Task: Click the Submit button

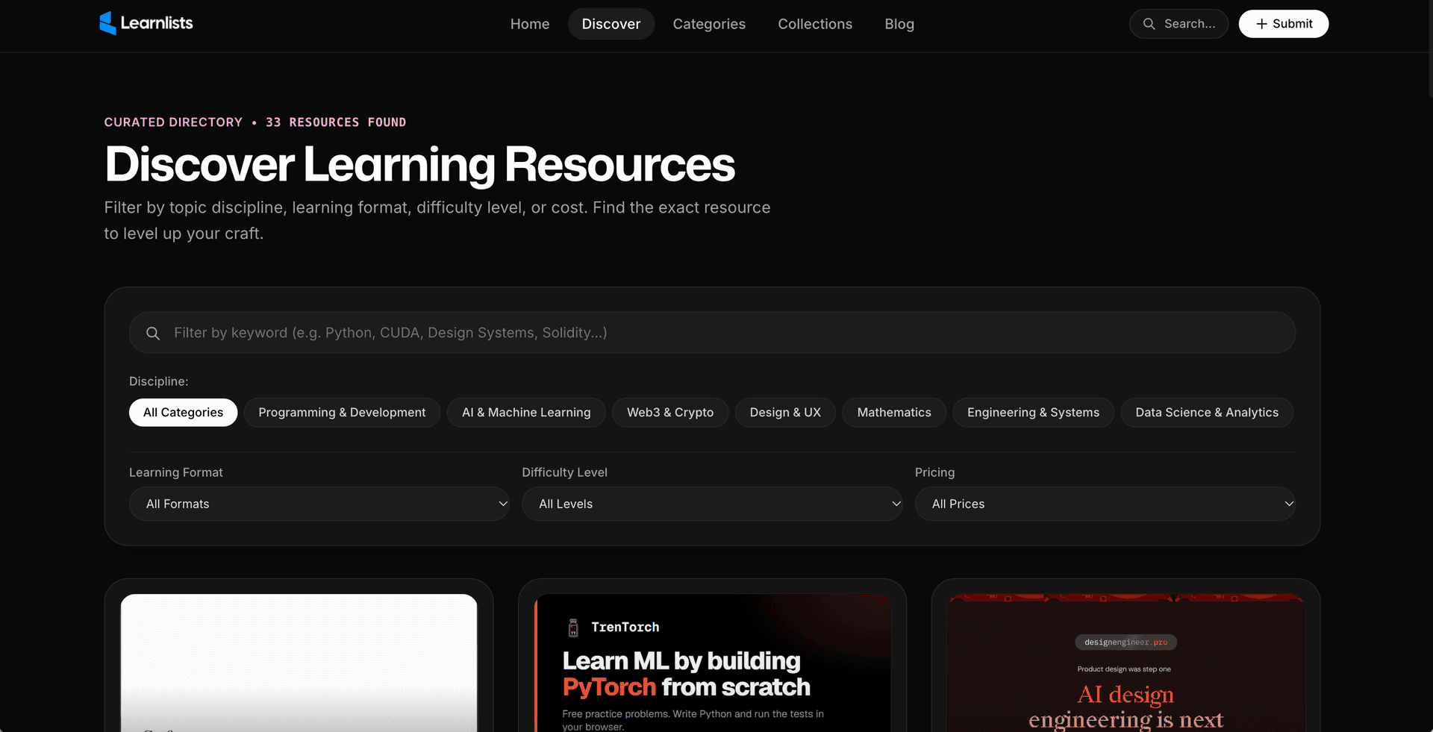Action: [x=1284, y=24]
